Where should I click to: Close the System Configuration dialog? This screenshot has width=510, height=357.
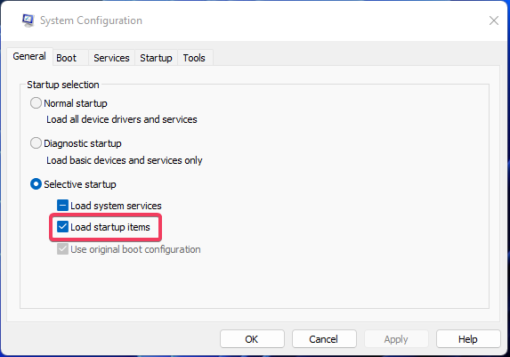click(x=494, y=20)
